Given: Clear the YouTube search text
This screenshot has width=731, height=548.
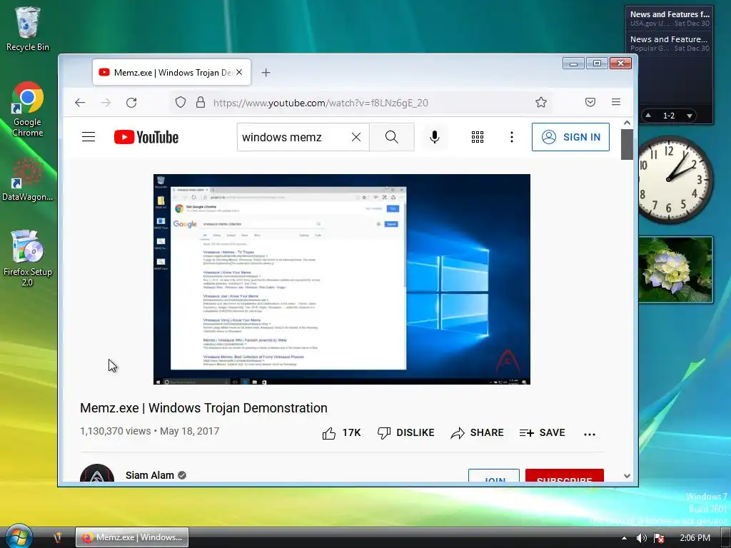Looking at the screenshot, I should pyautogui.click(x=356, y=137).
